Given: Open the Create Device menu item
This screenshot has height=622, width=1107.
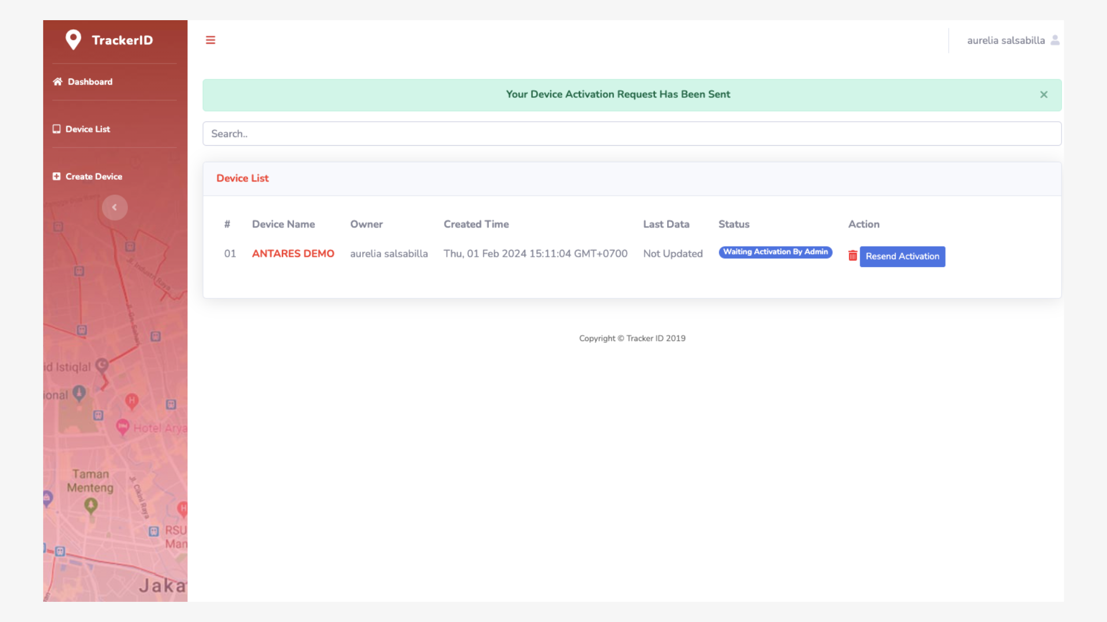Looking at the screenshot, I should tap(93, 176).
